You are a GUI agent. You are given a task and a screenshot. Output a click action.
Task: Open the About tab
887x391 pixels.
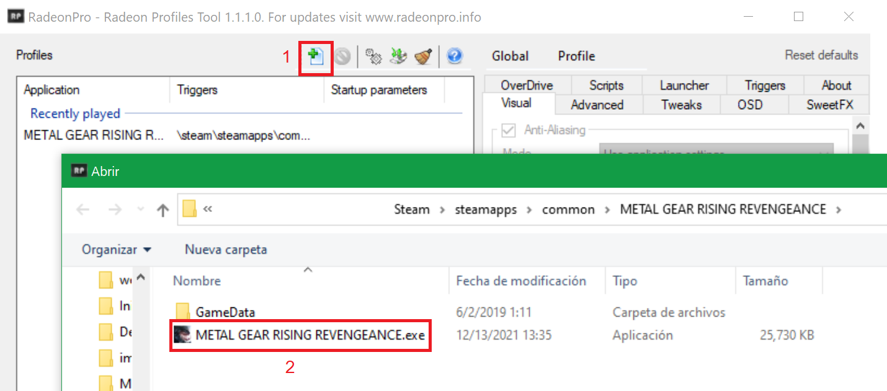[836, 85]
